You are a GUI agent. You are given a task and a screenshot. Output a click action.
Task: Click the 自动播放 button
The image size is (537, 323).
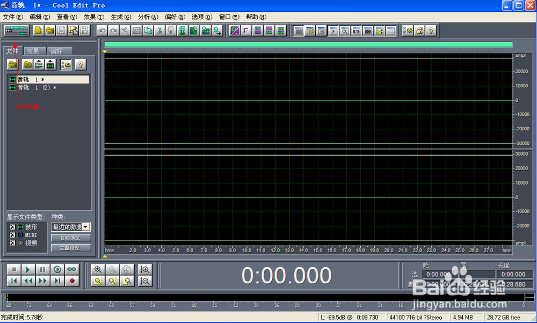tap(71, 238)
